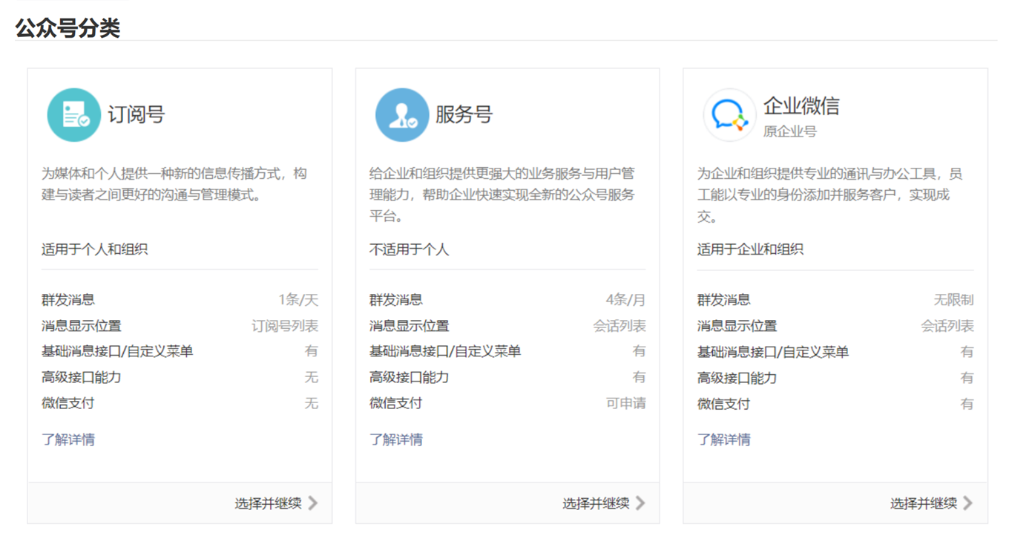Viewport: 1009px width, 536px height.
Task: Click the 4条/月 value
Action: 626,300
